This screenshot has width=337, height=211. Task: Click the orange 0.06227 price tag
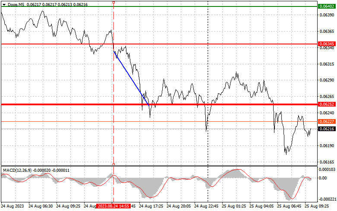[326, 122]
